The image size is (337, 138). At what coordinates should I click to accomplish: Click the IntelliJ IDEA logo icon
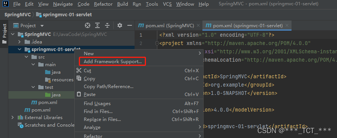6,4
